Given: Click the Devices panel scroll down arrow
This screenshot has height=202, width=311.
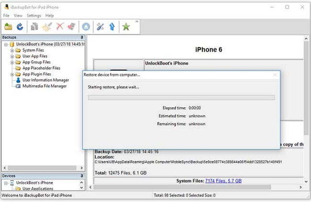Looking at the screenshot, I should (81, 188).
